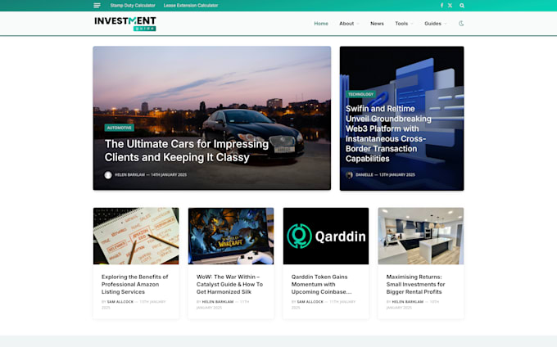The height and width of the screenshot is (347, 557).
Task: Open the World of Warcraft thumbnail
Action: coord(231,236)
